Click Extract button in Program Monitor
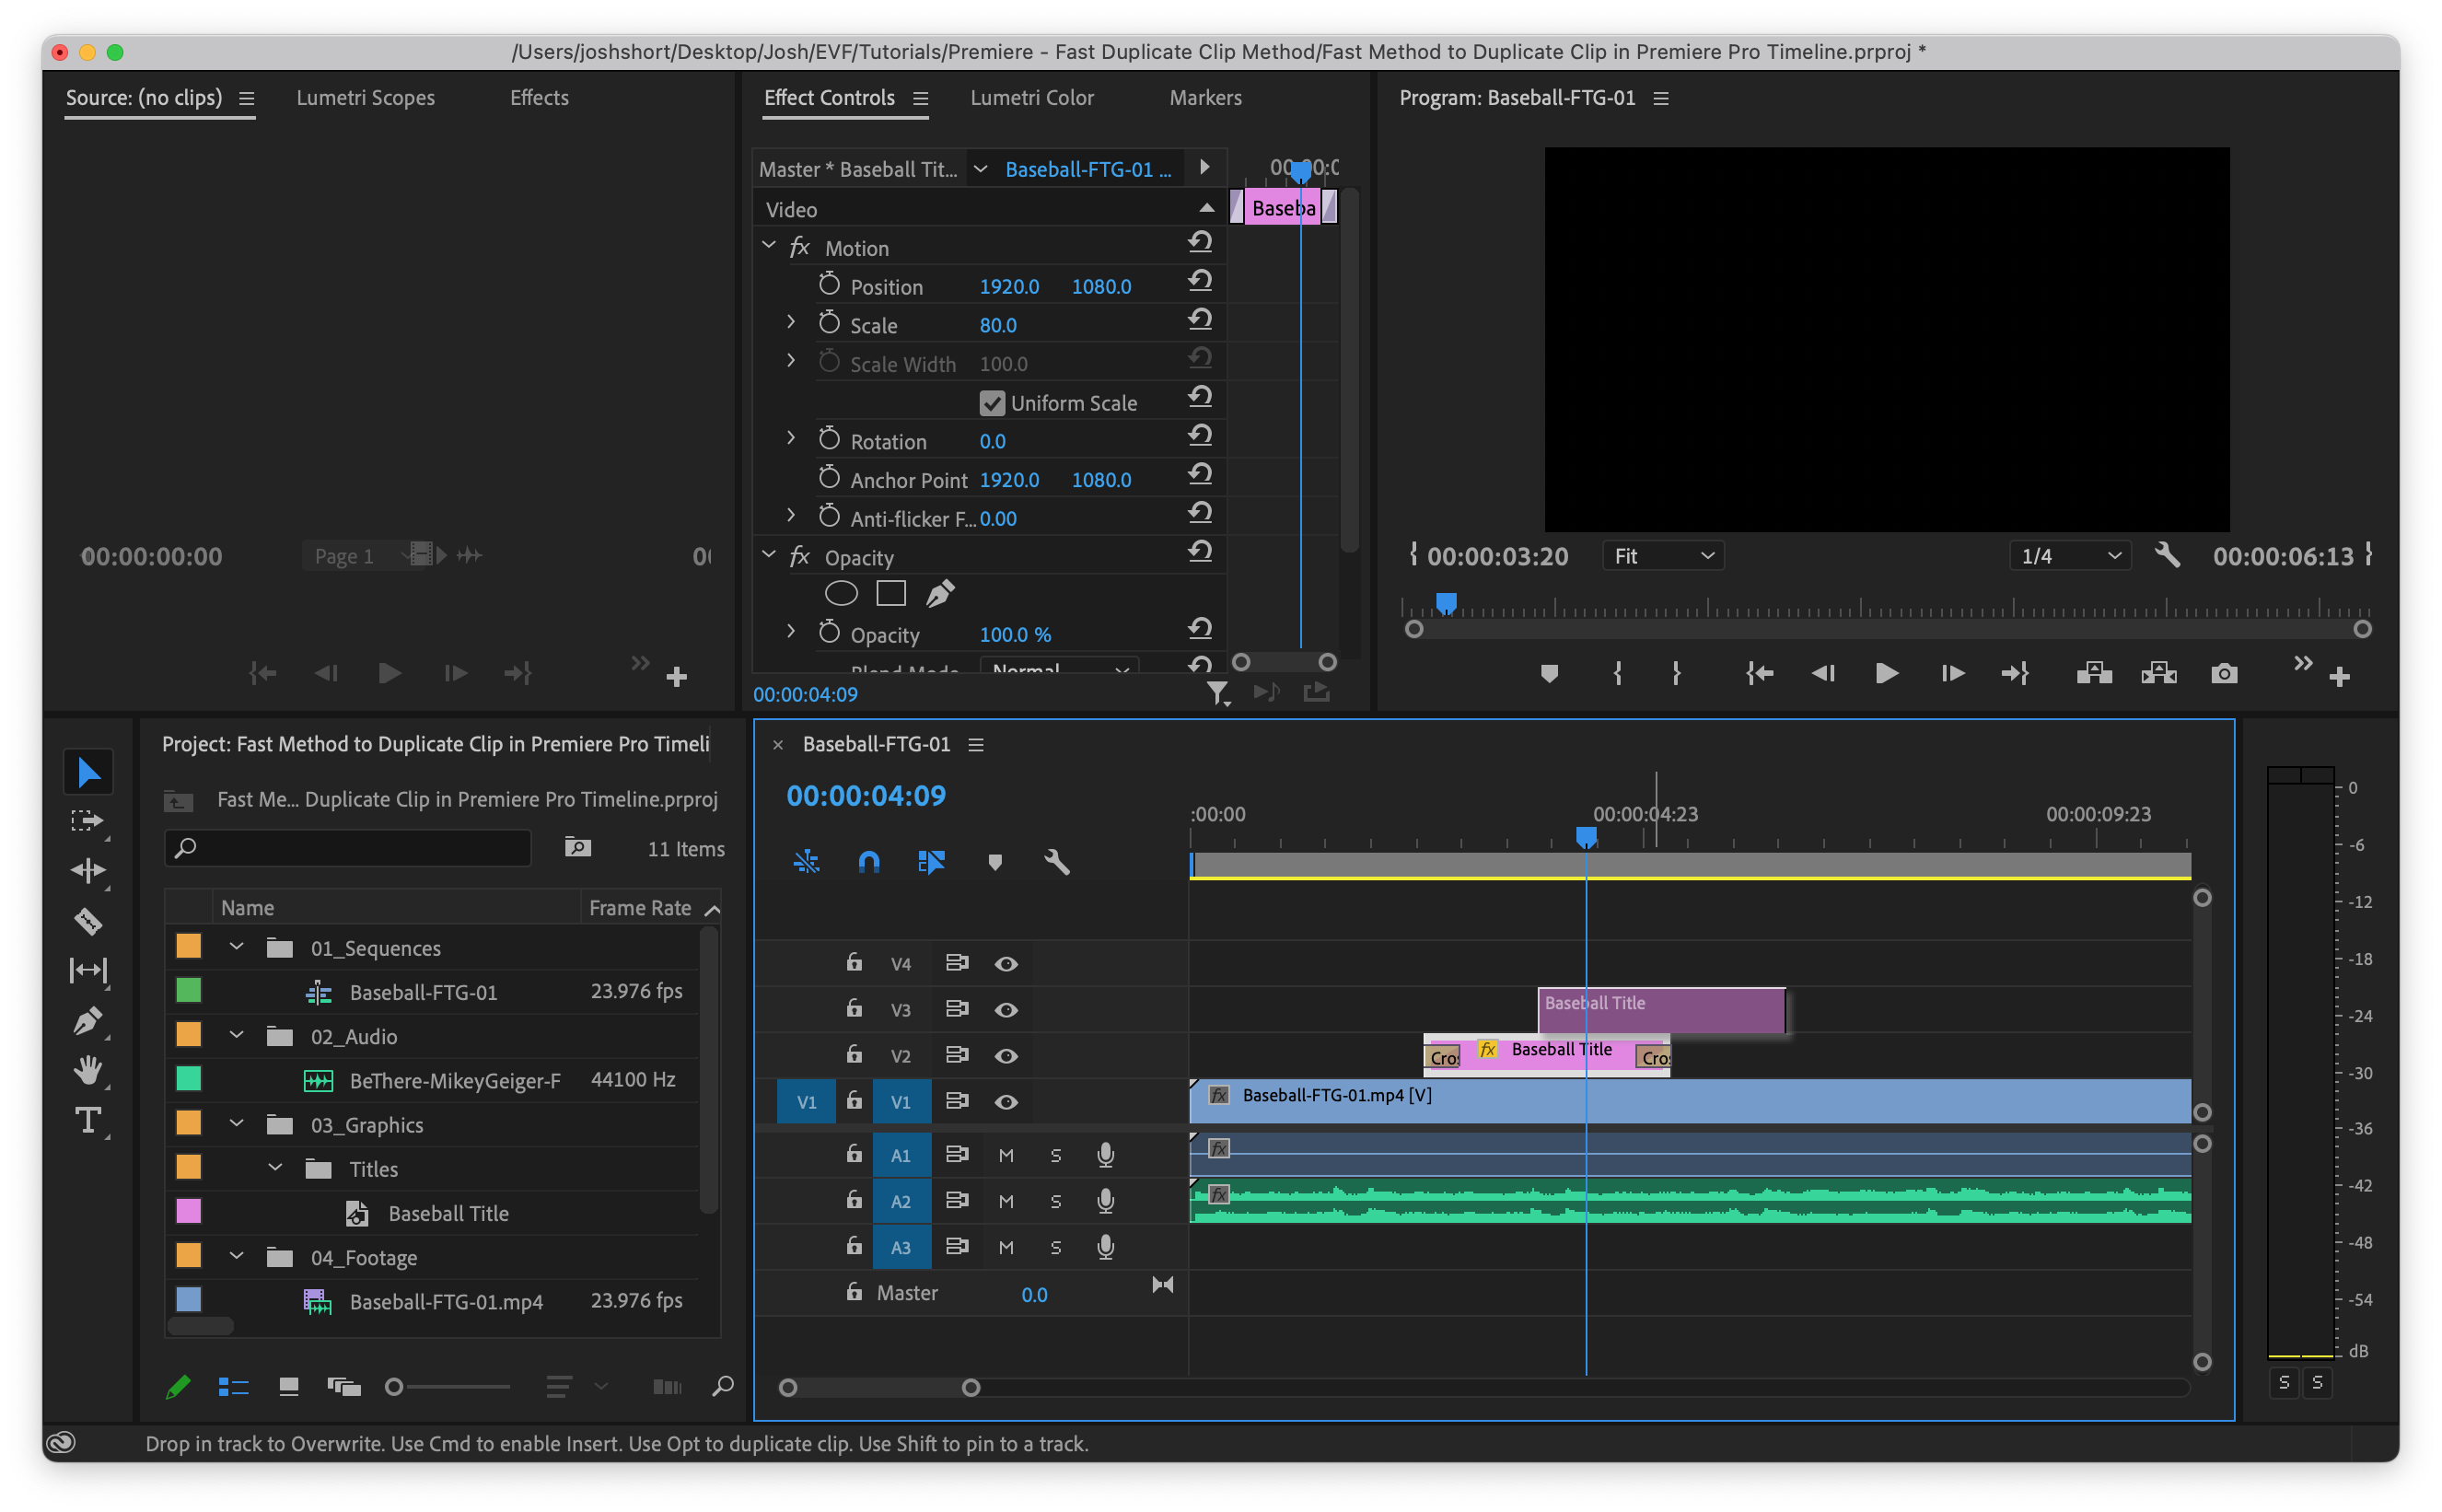Image resolution: width=2442 pixels, height=1512 pixels. (2159, 673)
